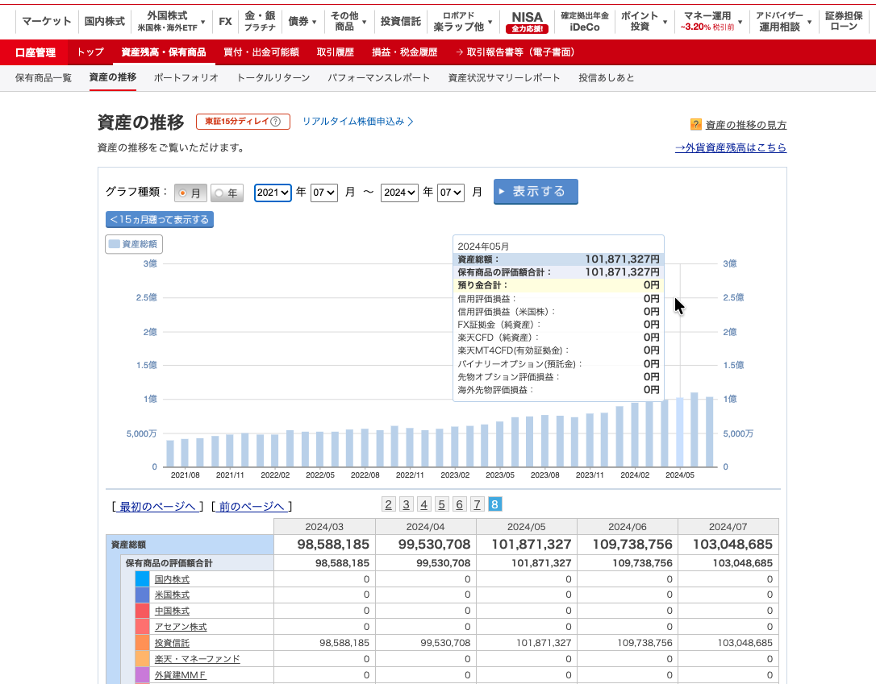Open the end year 2024 dropdown
876x684 pixels.
pos(399,193)
